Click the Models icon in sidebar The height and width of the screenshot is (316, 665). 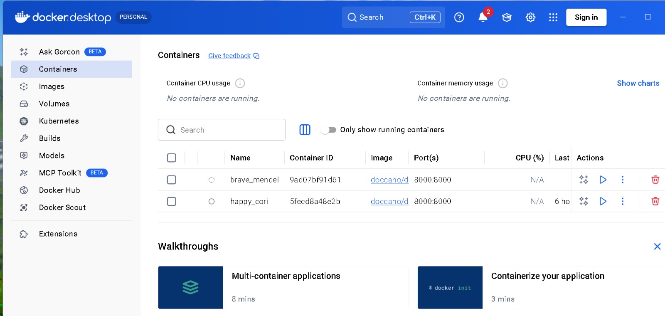[x=24, y=156]
